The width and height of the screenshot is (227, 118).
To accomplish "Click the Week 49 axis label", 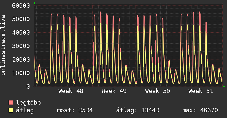I will [114, 91].
